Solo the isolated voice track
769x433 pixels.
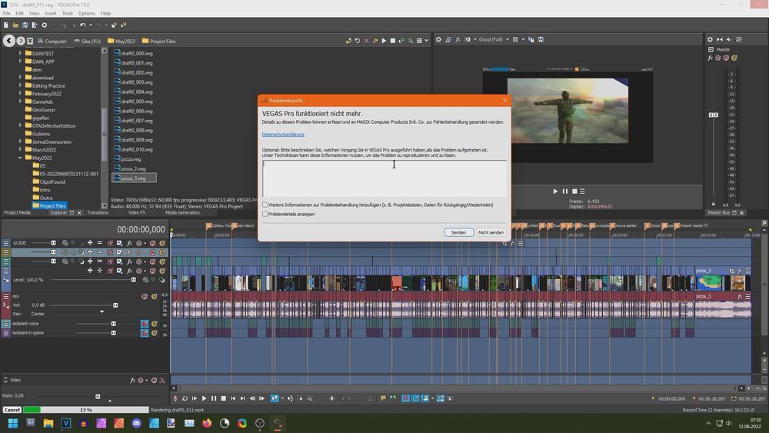[154, 324]
